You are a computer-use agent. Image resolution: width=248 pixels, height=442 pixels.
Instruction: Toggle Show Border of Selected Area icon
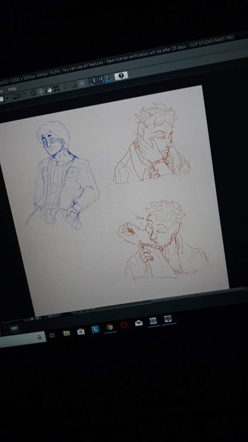coord(81,83)
